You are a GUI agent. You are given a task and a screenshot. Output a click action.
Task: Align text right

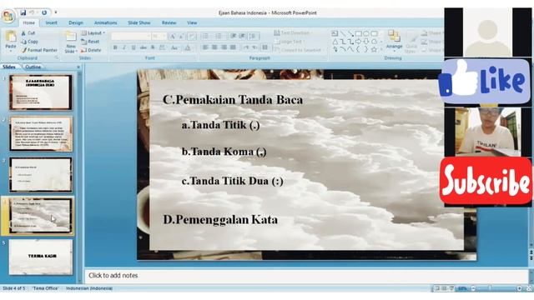[224, 47]
